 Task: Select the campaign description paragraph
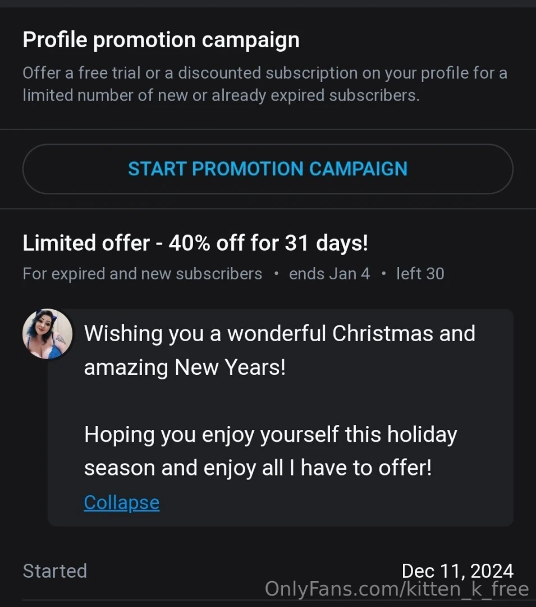[x=265, y=84]
